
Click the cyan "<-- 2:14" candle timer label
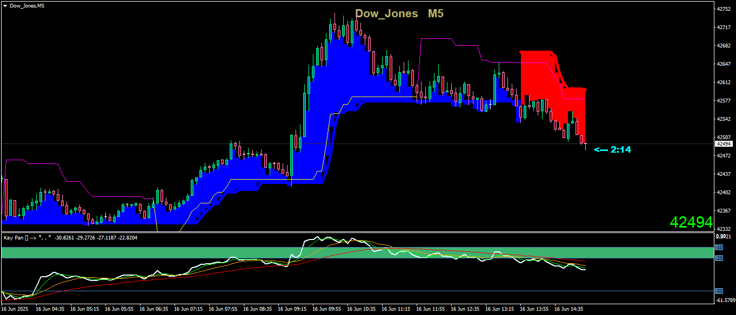(613, 149)
